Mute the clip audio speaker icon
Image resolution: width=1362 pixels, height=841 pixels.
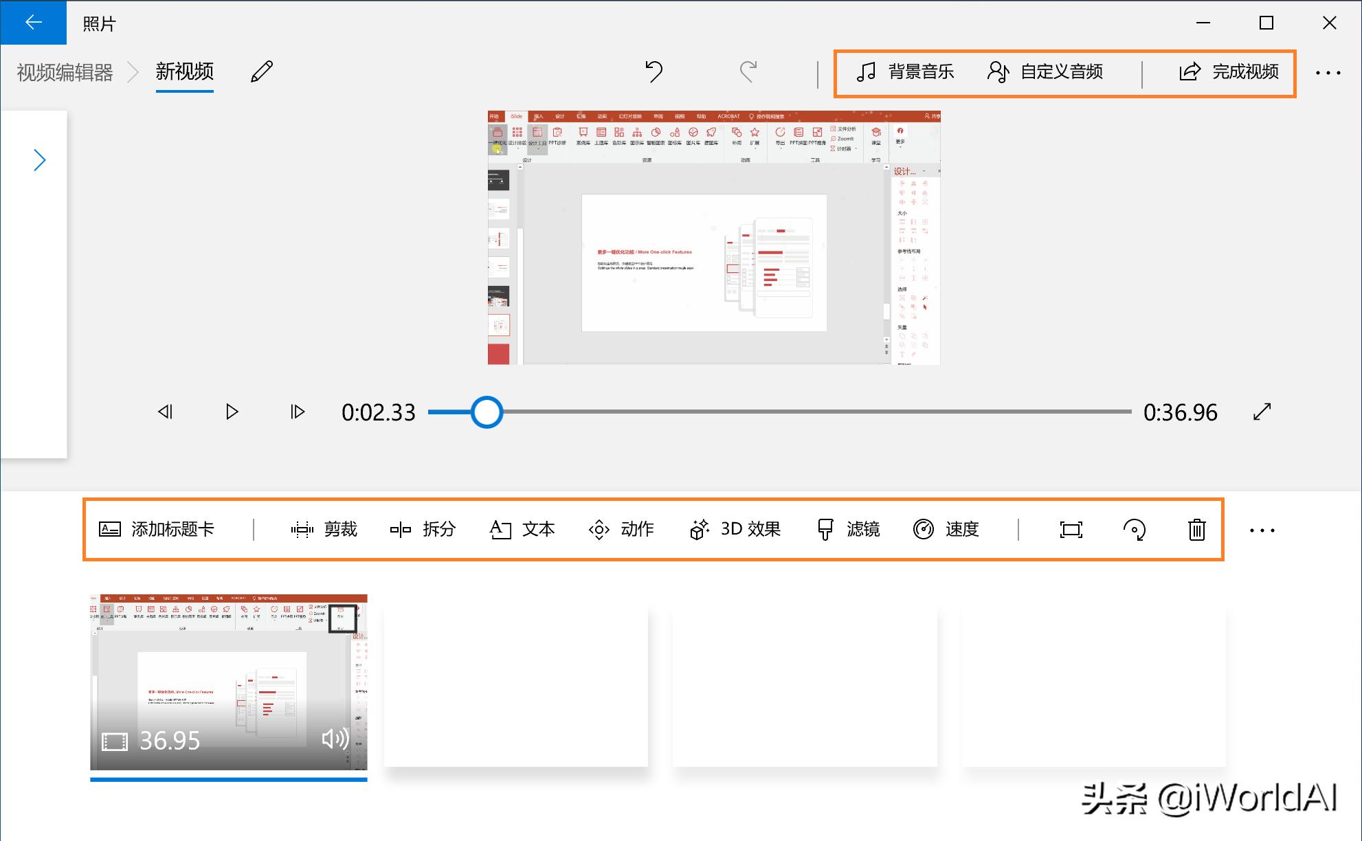[x=336, y=741]
